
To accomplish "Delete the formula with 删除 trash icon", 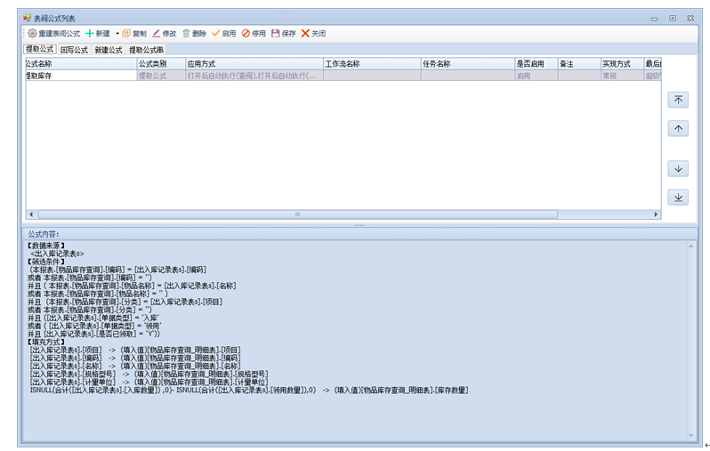I will click(186, 34).
